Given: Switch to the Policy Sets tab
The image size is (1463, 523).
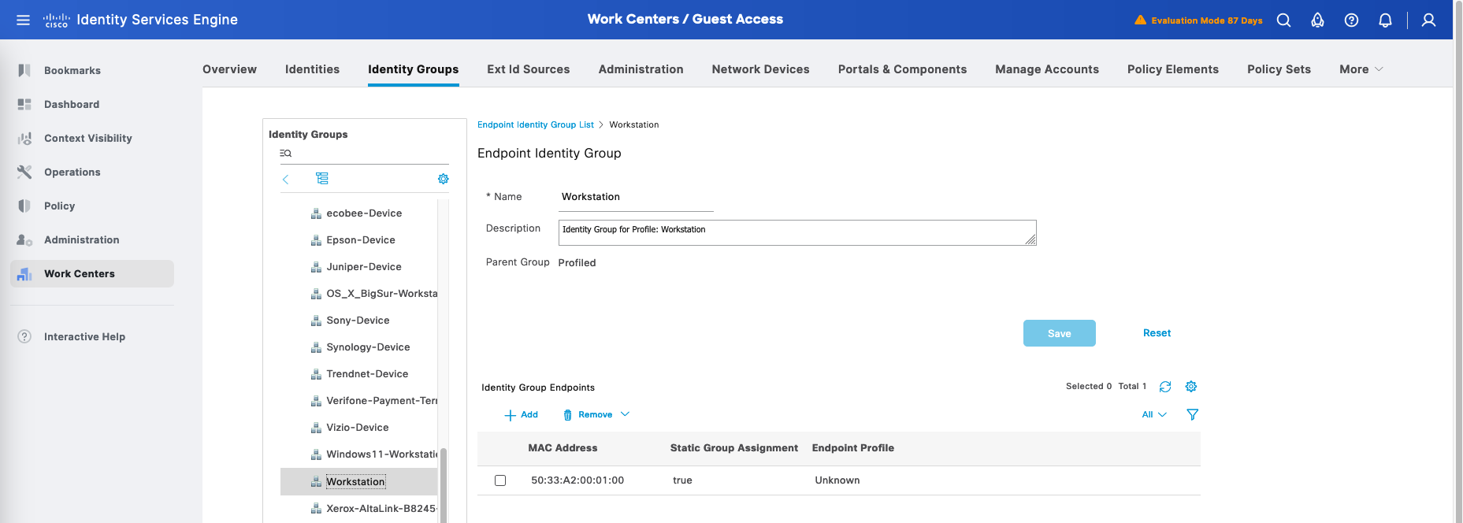Looking at the screenshot, I should point(1278,69).
